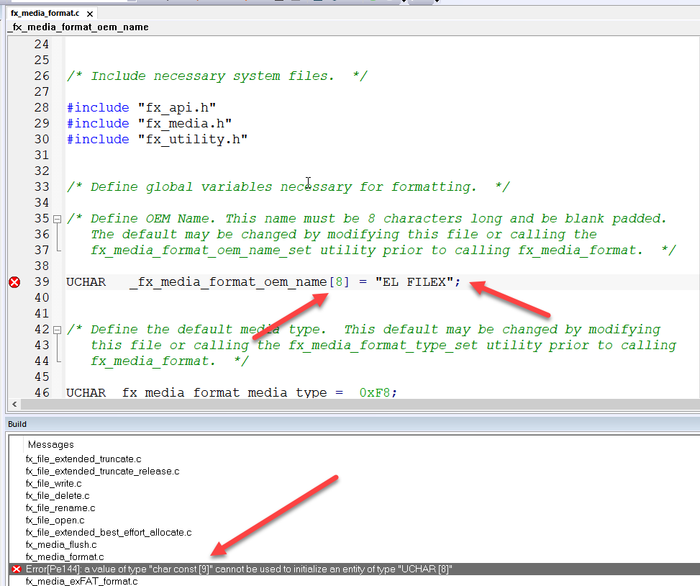Place cursor on the "EL FILEX" string
This screenshot has height=586, width=700.
pyautogui.click(x=414, y=281)
